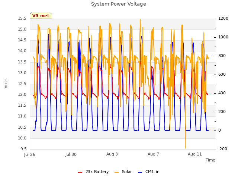
Task: Click the blue CM1_in legend swatch
Action: pos(140,172)
